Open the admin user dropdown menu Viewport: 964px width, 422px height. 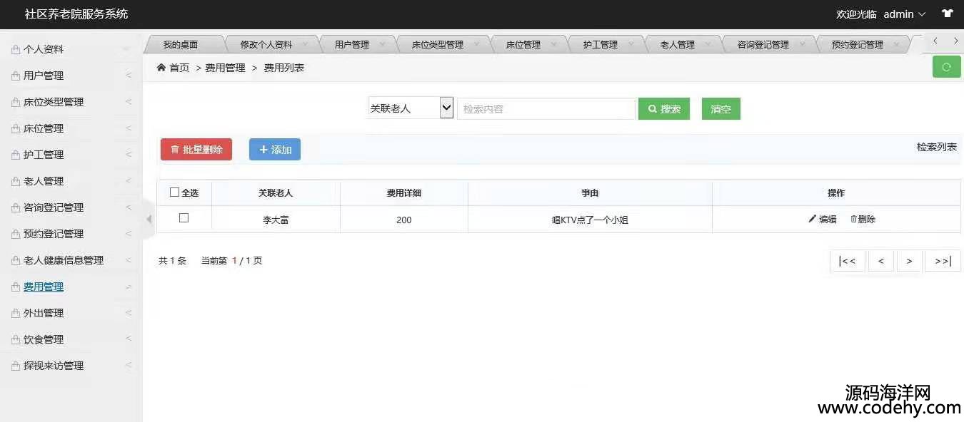904,14
